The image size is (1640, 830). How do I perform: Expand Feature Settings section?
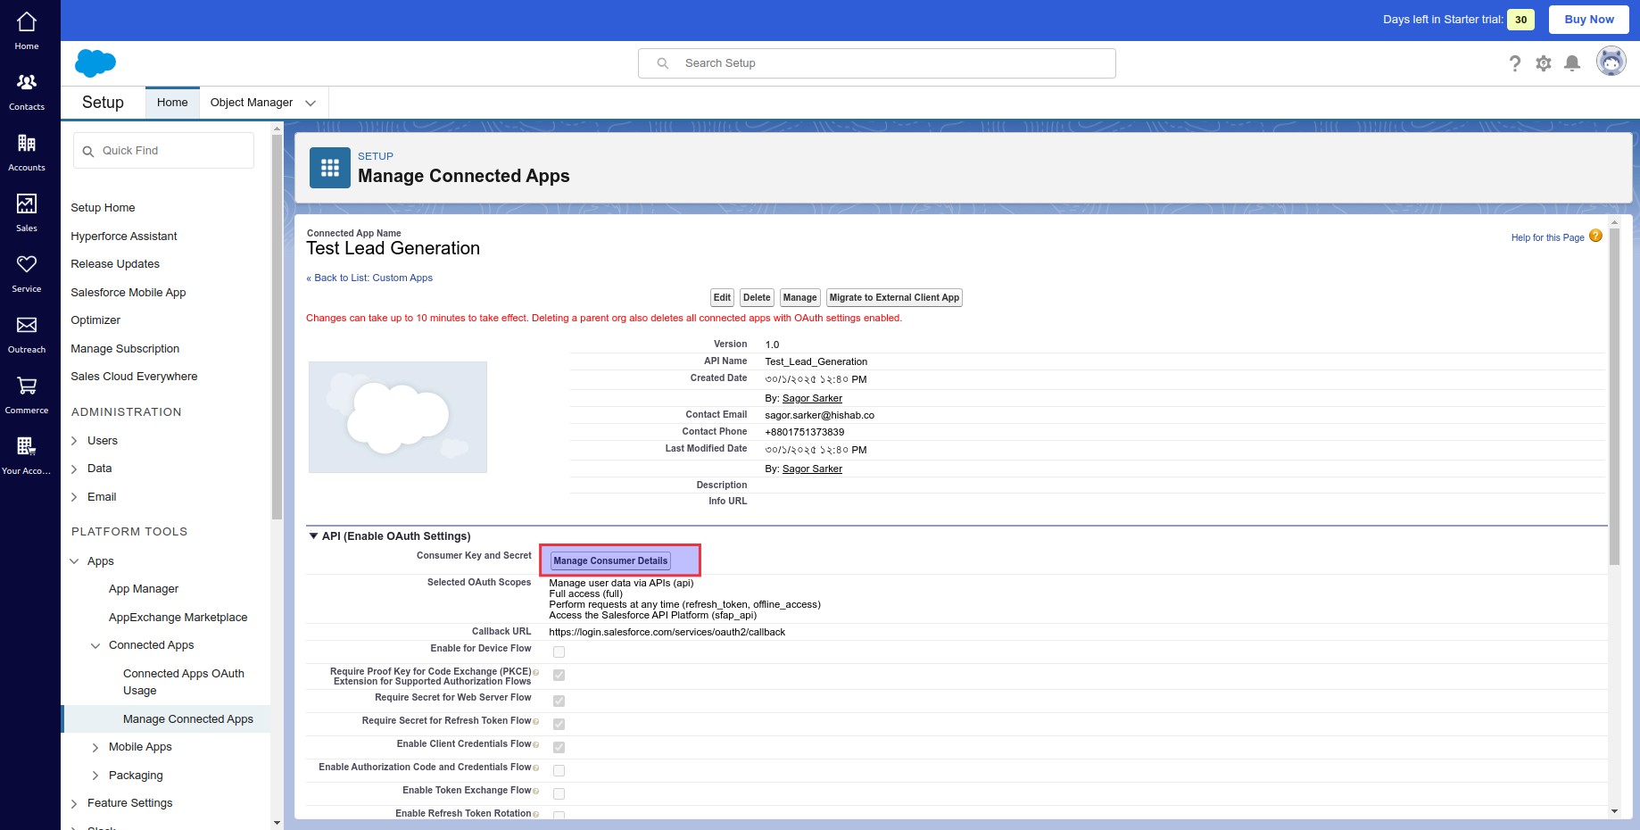click(74, 804)
